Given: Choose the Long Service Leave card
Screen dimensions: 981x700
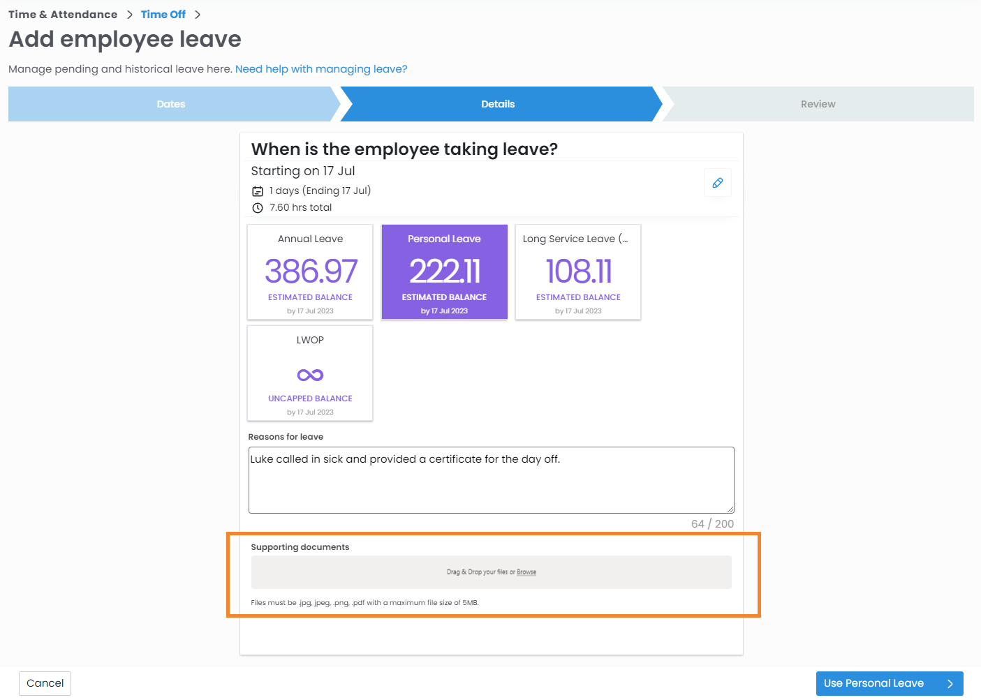Looking at the screenshot, I should [578, 272].
